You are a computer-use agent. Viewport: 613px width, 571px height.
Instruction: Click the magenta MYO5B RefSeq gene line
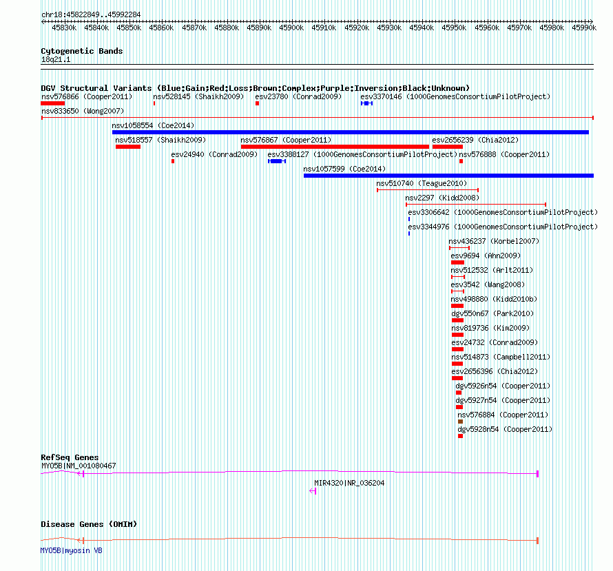(289, 473)
